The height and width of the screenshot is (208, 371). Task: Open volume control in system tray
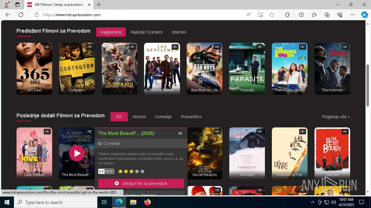tap(334, 202)
